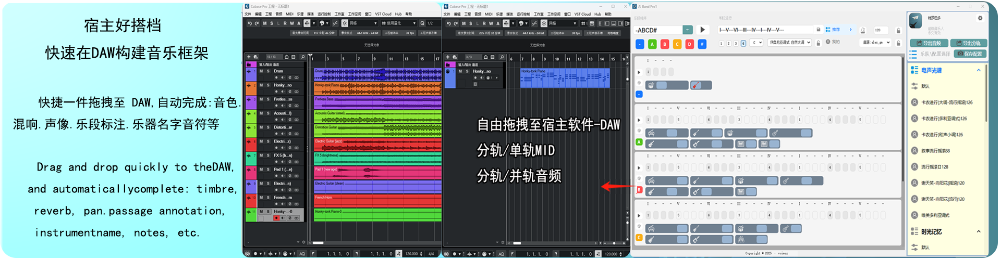Click redo arrow in right Cubase toolbar
This screenshot has width=1001, height=260.
(456, 23)
